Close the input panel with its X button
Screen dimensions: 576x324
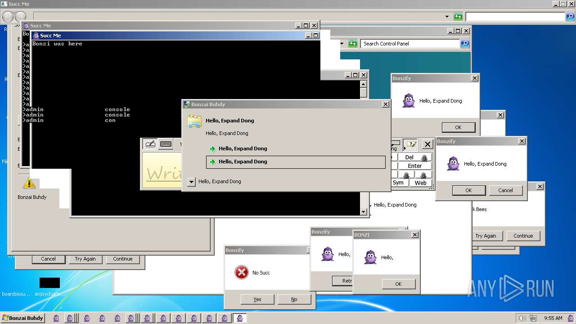tap(427, 144)
